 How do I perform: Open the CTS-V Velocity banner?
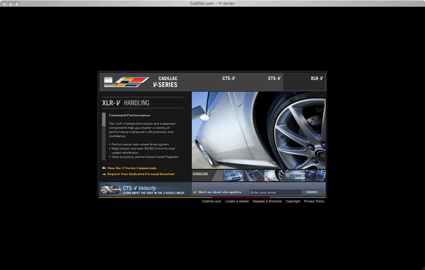tap(145, 189)
